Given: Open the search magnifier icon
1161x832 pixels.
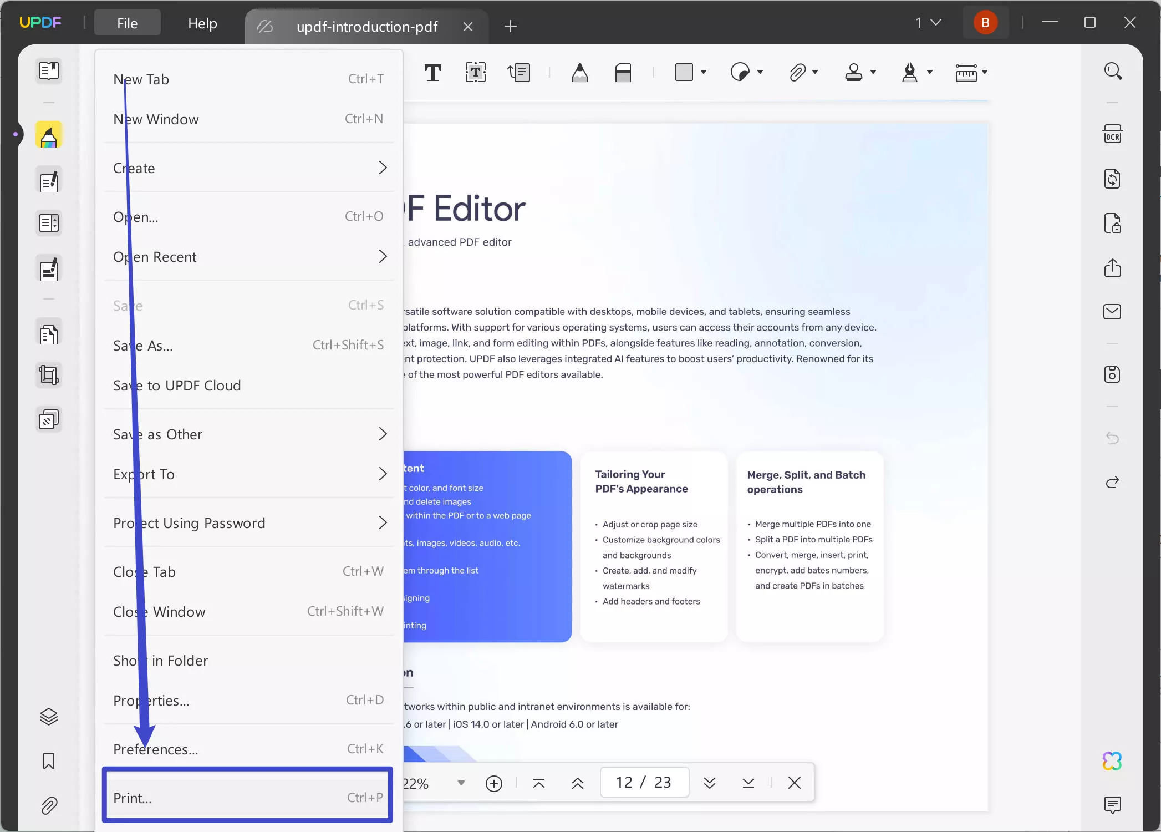Looking at the screenshot, I should [1113, 71].
